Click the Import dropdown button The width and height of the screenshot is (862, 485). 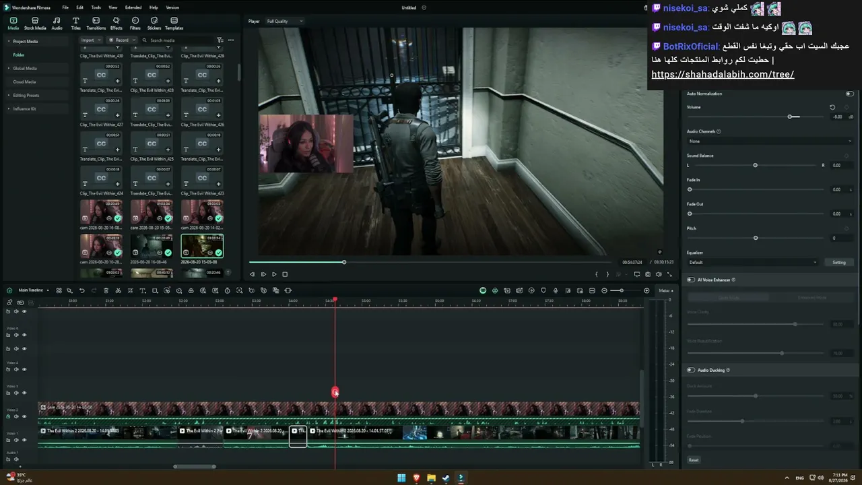click(x=90, y=40)
